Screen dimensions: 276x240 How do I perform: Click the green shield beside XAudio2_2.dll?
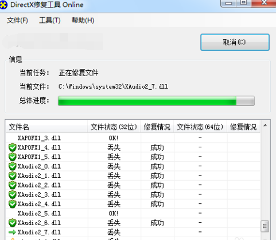(x=13, y=185)
